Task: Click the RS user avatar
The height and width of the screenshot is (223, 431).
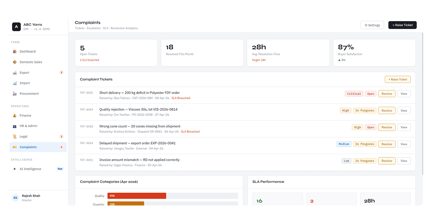Action: click(16, 198)
